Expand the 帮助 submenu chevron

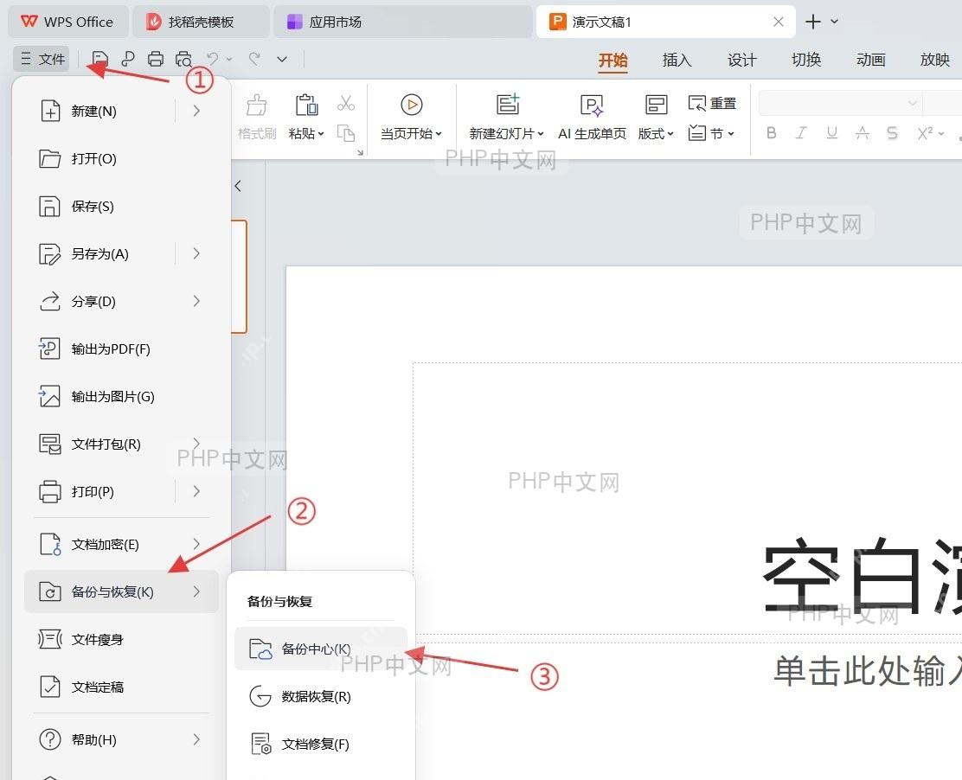pos(196,739)
